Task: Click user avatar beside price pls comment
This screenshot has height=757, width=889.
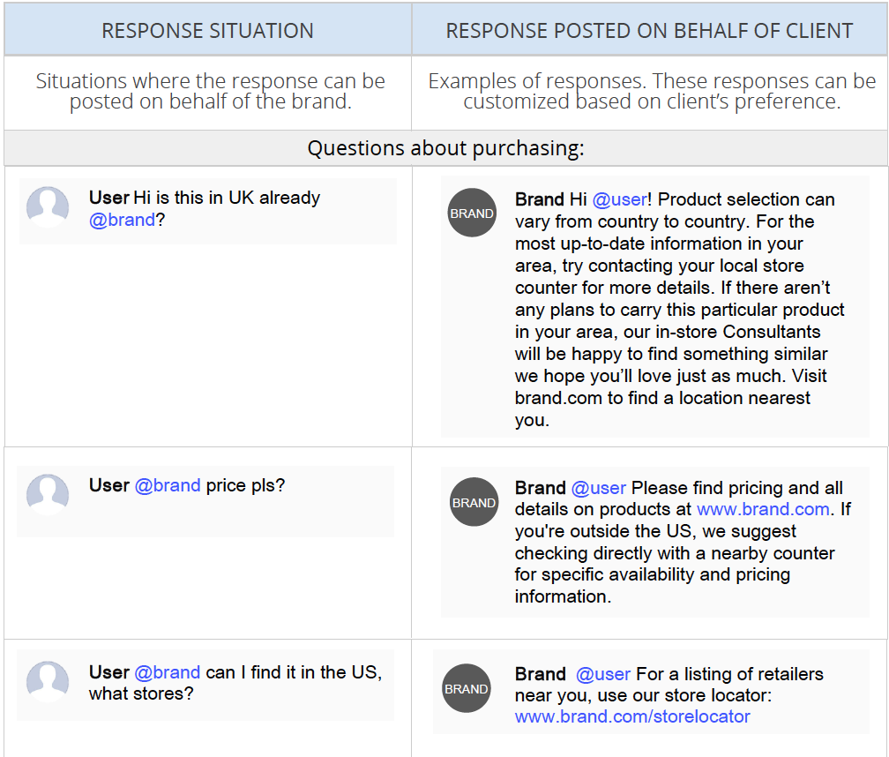Action: tap(48, 494)
